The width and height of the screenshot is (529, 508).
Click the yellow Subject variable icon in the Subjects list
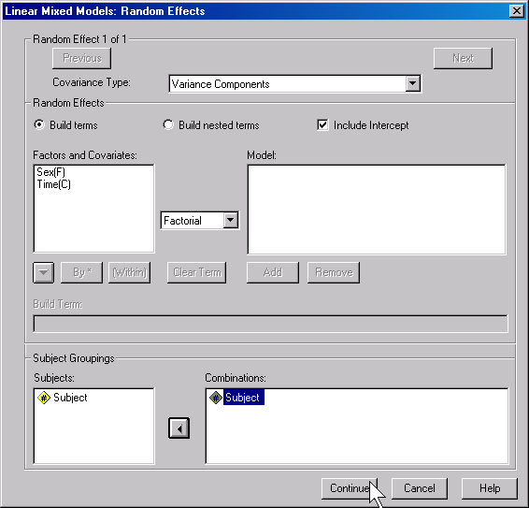pos(44,398)
